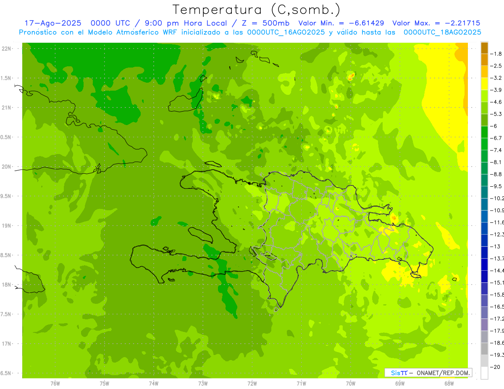This screenshot has width=504, height=389.
Task: Click the "-4.6" colorbar value
Action: (x=496, y=102)
